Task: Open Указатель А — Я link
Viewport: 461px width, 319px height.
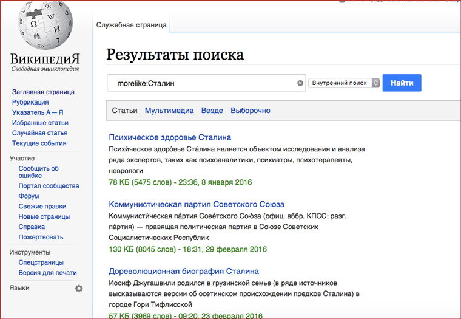Action: click(38, 112)
